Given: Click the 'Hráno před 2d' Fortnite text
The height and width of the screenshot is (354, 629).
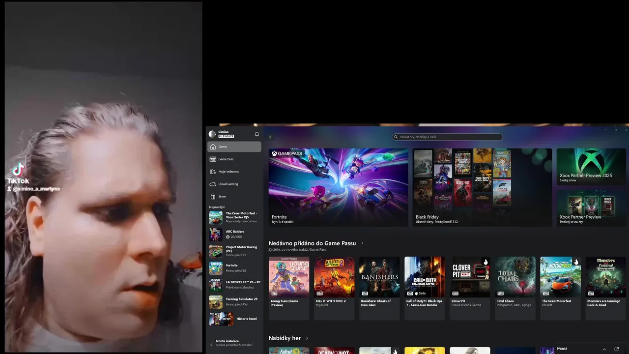Looking at the screenshot, I should tap(236, 271).
